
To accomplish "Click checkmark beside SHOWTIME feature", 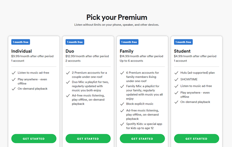I will (176, 79).
